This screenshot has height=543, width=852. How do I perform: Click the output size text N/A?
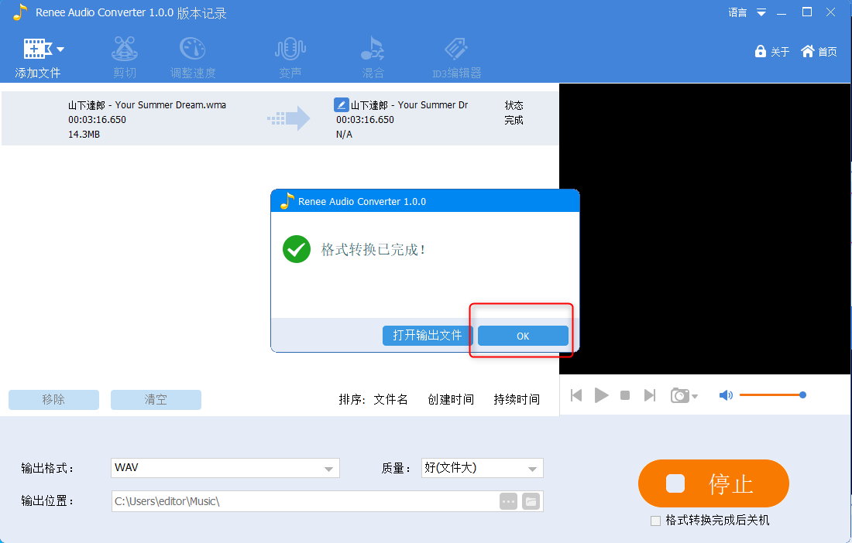(x=344, y=134)
